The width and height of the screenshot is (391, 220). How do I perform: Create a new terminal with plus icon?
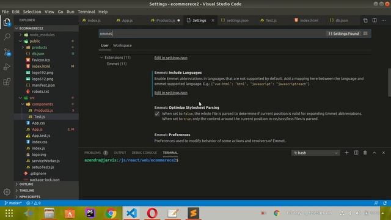(x=346, y=153)
